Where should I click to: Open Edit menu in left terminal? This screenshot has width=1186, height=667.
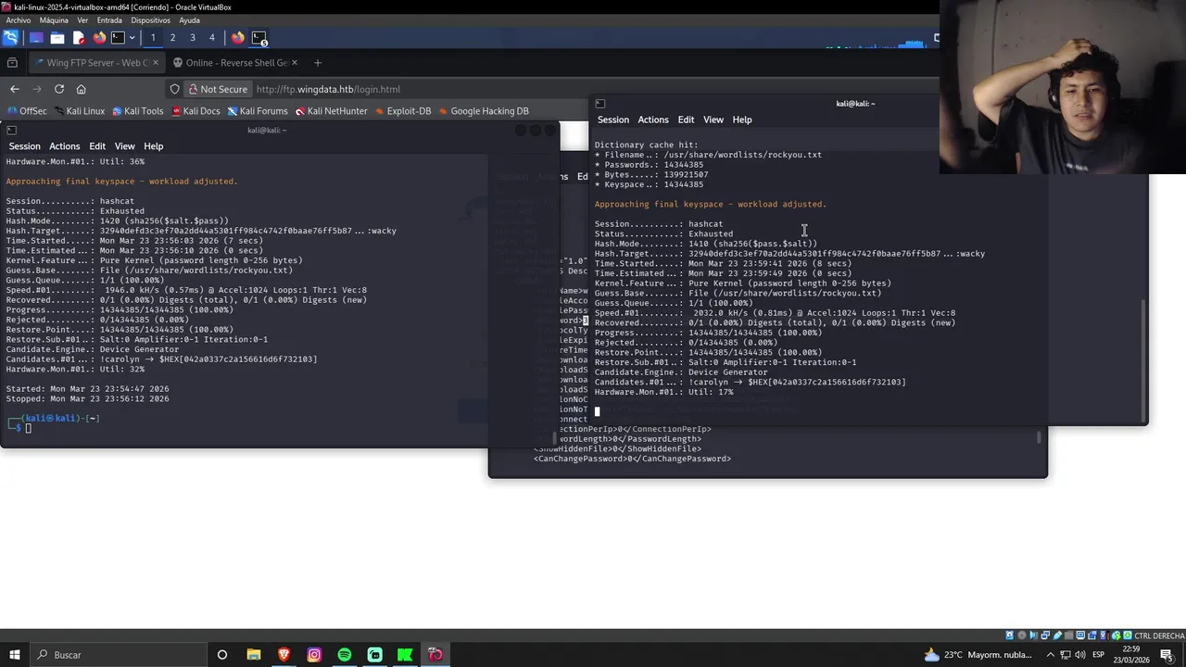[x=97, y=146]
